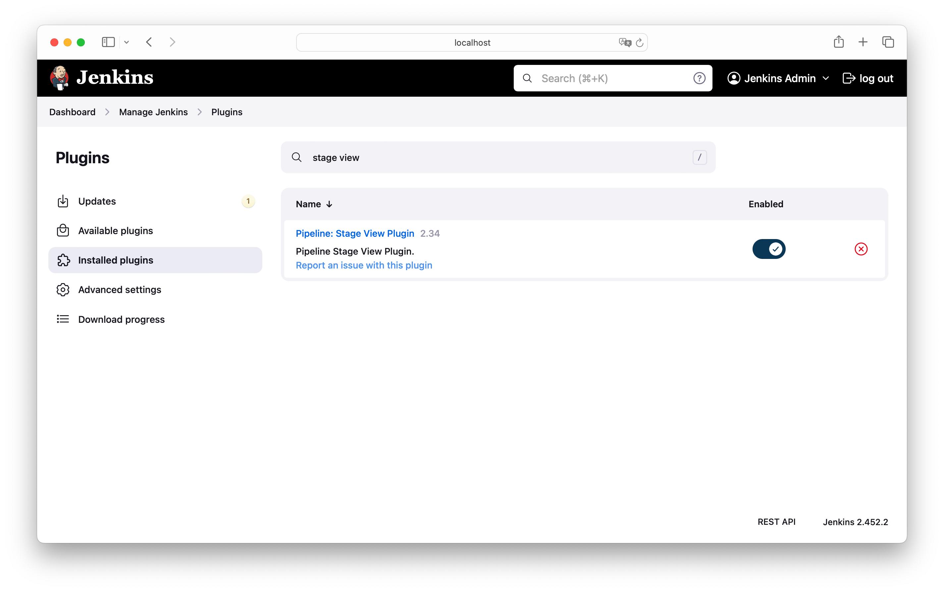The image size is (944, 592).
Task: Open Advanced settings in sidebar
Action: point(120,290)
